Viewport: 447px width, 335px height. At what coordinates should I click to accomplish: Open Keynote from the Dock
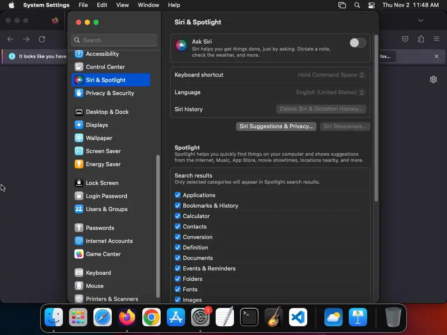(x=358, y=317)
